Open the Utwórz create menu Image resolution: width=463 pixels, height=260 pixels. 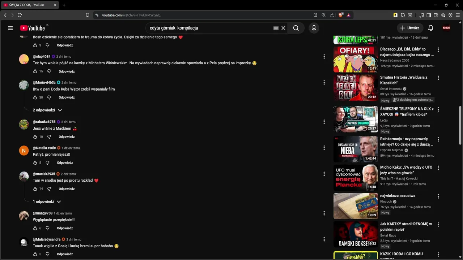409,28
